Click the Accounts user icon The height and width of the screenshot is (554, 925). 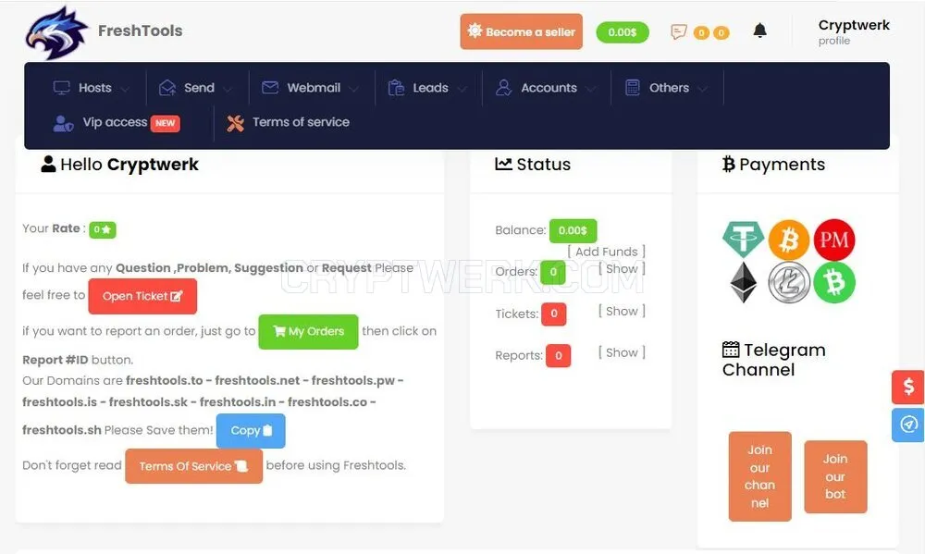[x=503, y=87]
